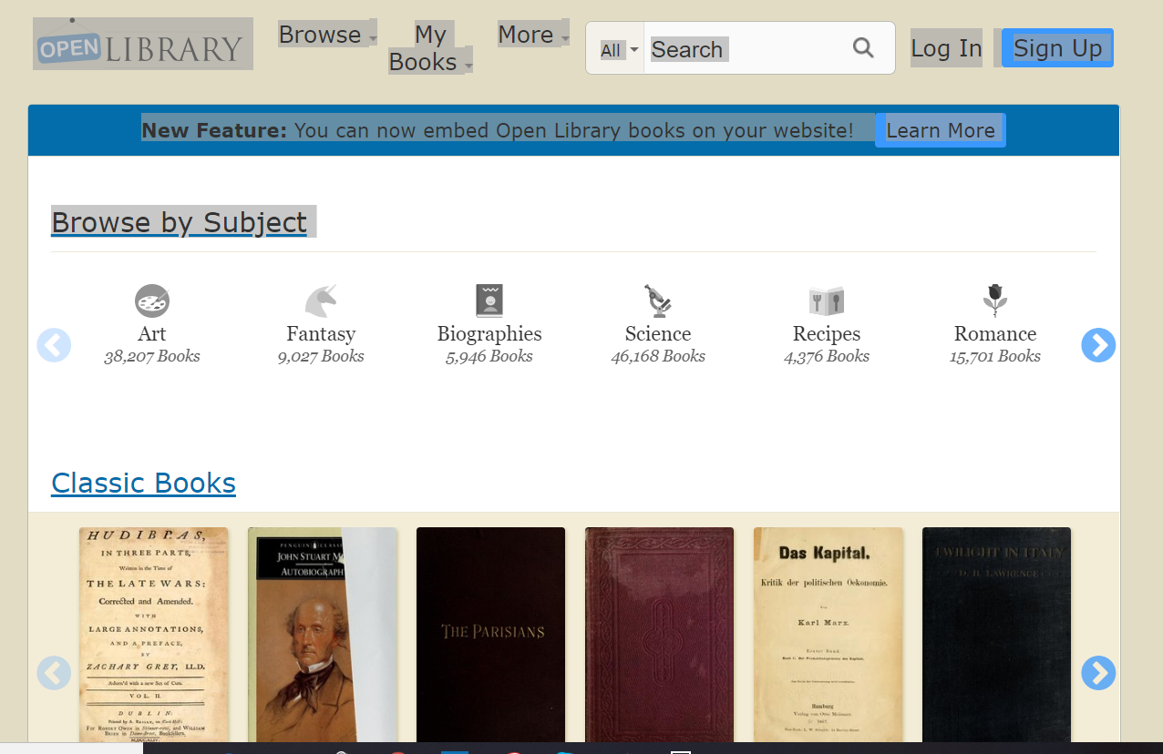
Task: Click the Science microscope icon
Action: 658,301
